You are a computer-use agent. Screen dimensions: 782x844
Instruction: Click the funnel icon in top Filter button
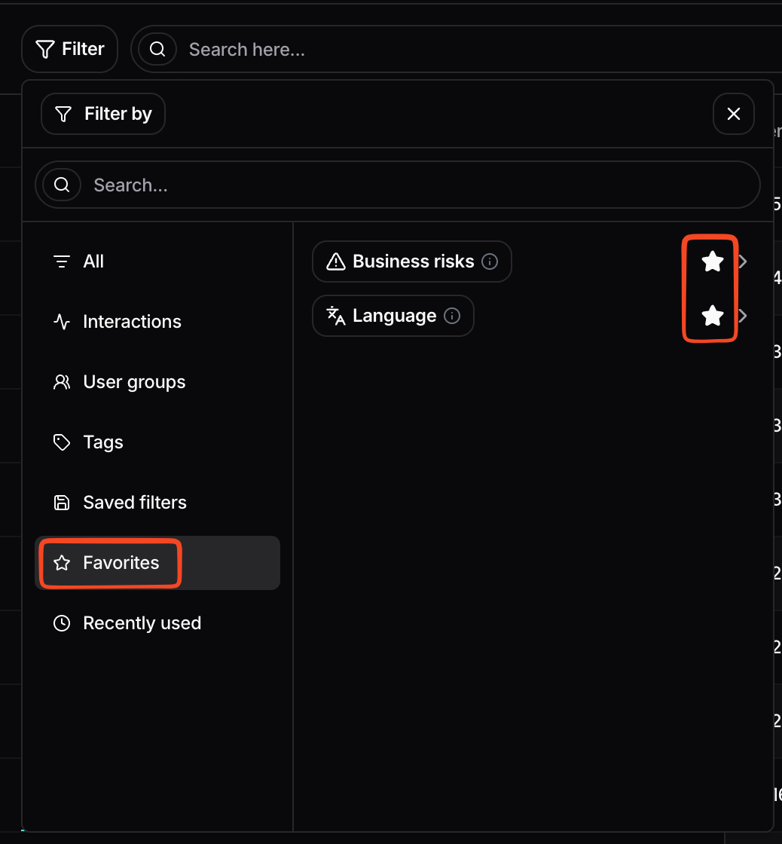(x=45, y=50)
